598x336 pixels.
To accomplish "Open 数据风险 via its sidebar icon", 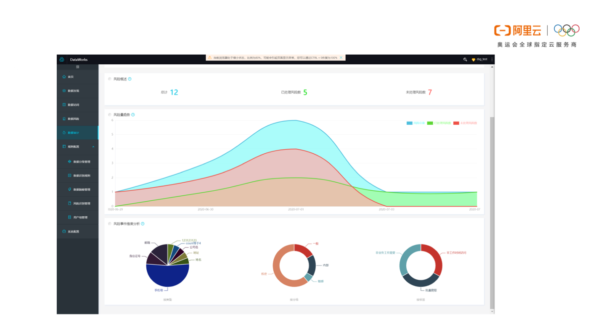I will coord(64,119).
